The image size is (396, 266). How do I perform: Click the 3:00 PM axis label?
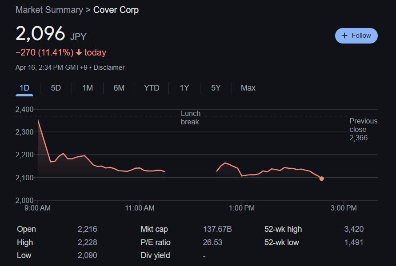pyautogui.click(x=344, y=208)
